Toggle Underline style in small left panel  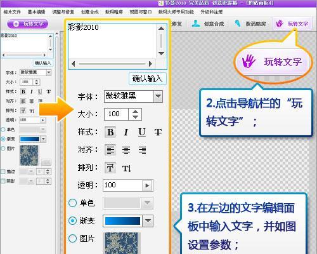40,91
